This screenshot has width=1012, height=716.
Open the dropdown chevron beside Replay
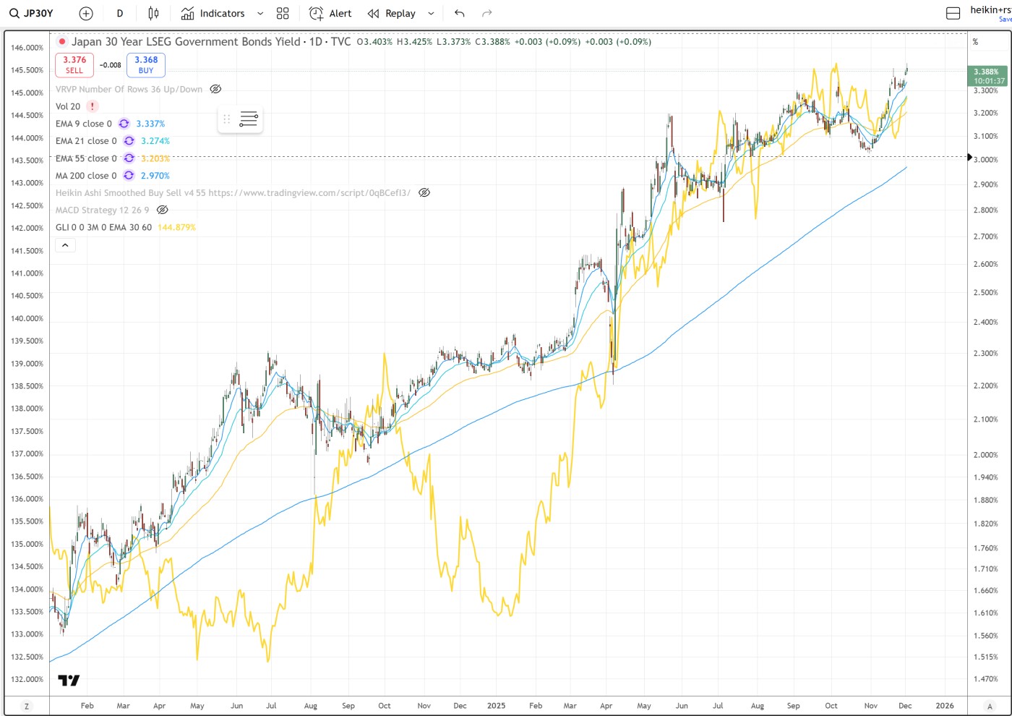click(x=431, y=13)
